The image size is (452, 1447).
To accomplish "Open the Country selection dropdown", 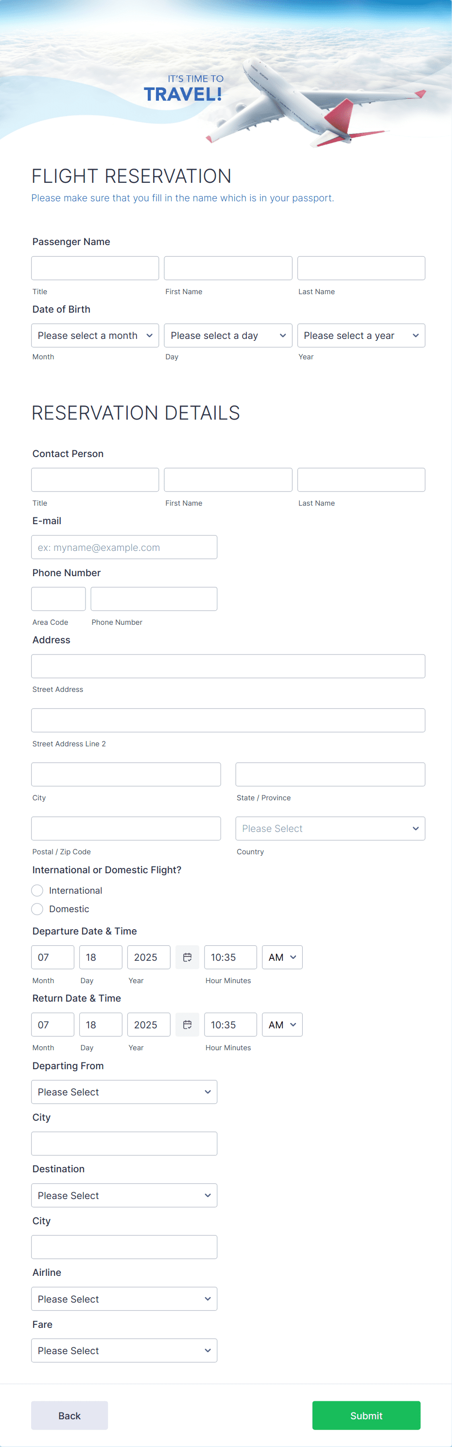I will pyautogui.click(x=330, y=828).
